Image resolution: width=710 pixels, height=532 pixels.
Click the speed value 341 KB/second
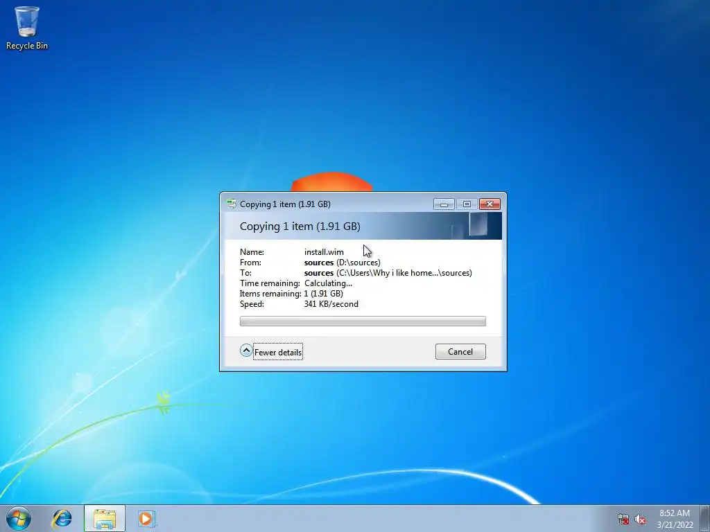pos(331,304)
